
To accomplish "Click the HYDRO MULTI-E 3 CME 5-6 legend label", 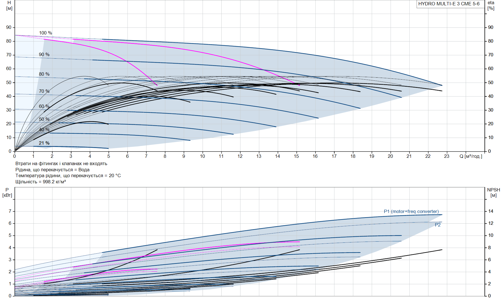I will 449,4.
